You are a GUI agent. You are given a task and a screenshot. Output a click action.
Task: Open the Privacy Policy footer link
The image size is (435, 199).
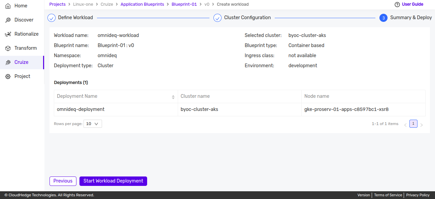pos(418,195)
